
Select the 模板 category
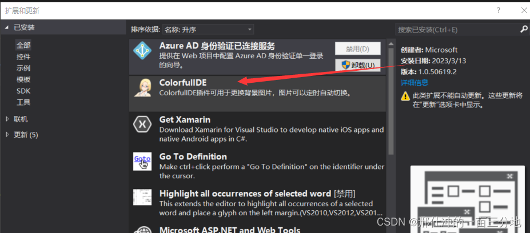tap(23, 79)
